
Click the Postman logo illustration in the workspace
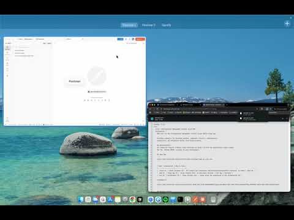pos(97,76)
